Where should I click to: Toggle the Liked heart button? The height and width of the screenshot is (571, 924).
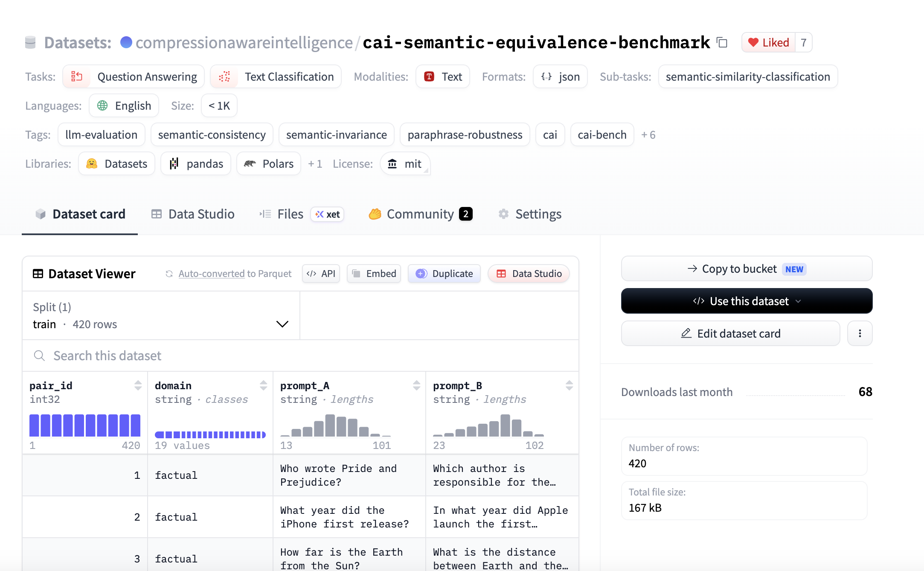point(768,42)
